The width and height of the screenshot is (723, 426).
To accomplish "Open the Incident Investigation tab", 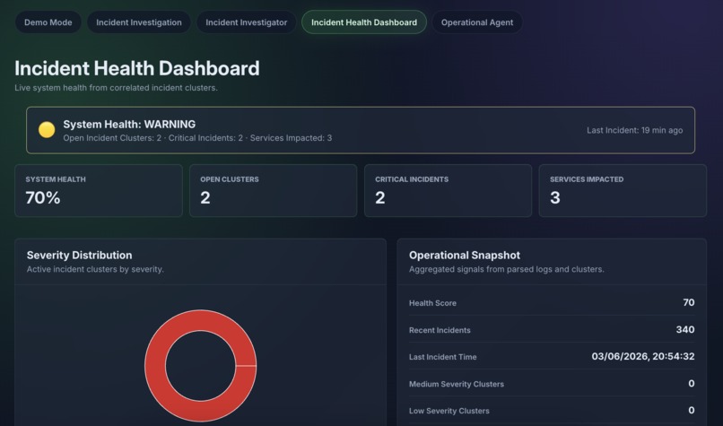I will coord(139,22).
